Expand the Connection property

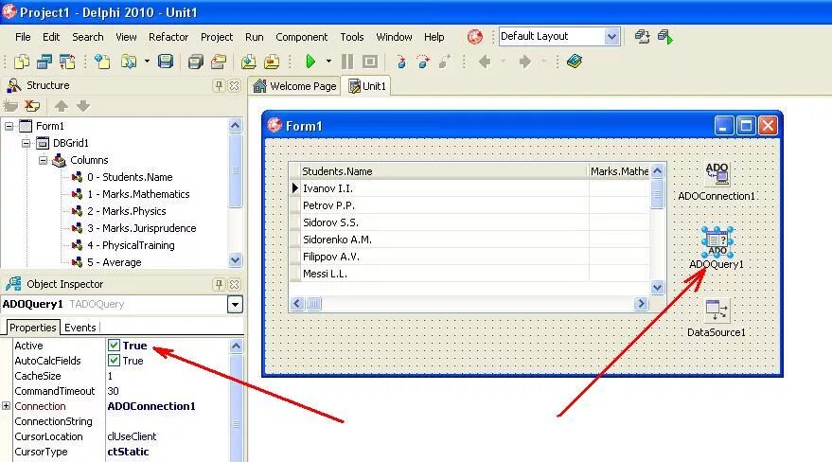tap(6, 406)
